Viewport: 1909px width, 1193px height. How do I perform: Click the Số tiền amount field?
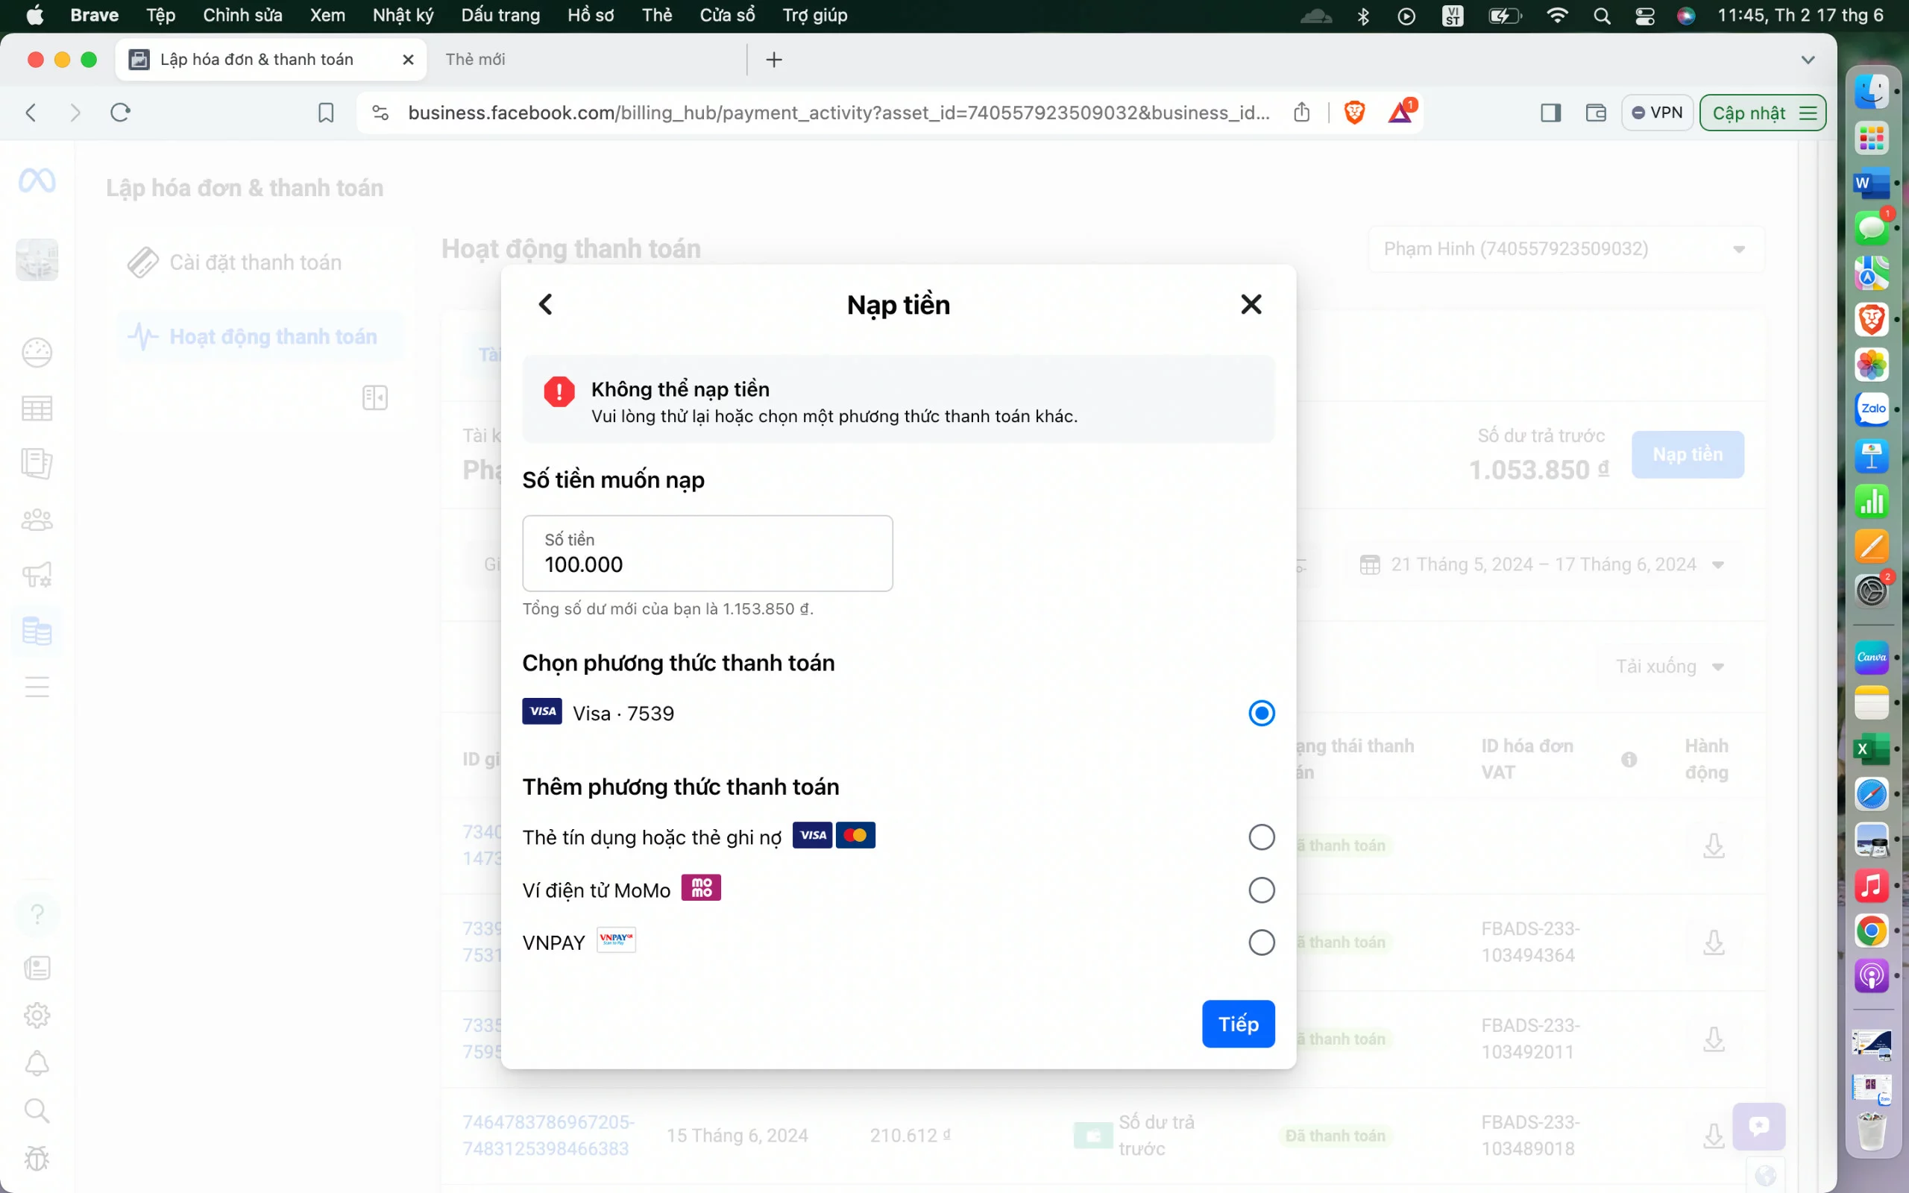coord(707,554)
